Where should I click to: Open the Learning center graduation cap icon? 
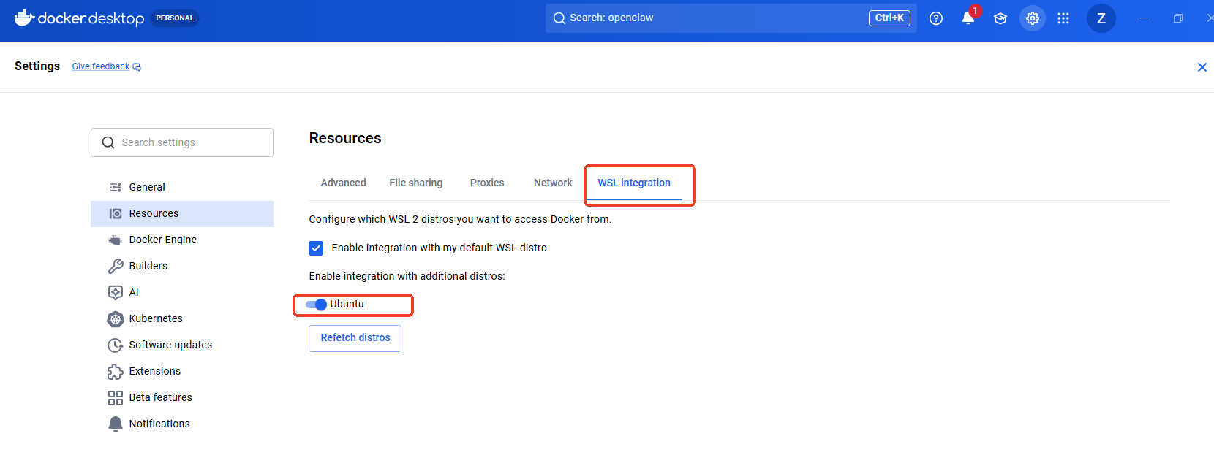pyautogui.click(x=1000, y=18)
